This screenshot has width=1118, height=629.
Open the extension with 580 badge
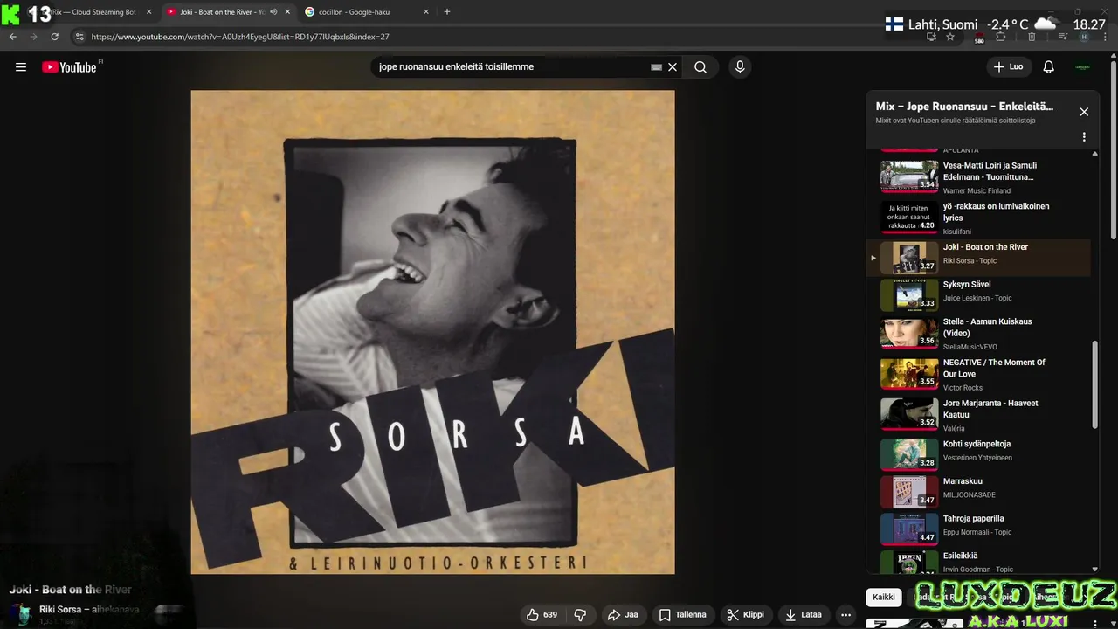click(979, 38)
